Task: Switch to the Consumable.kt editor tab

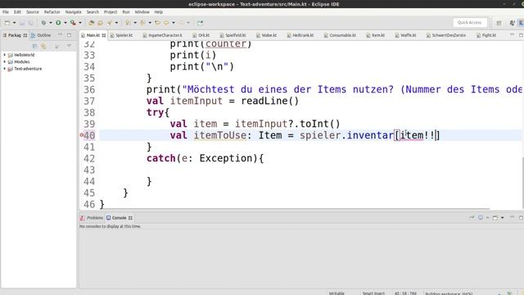Action: pos(340,35)
